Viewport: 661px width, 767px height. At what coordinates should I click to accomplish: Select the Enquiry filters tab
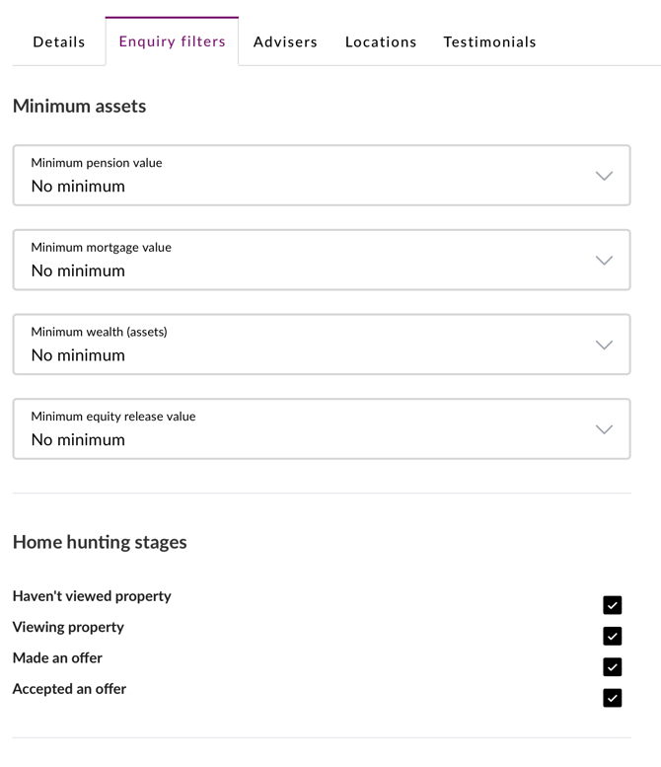click(172, 41)
